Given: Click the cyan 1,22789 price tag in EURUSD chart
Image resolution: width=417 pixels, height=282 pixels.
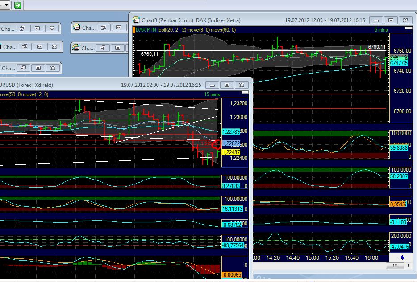Looking at the screenshot, I should pyautogui.click(x=231, y=131).
